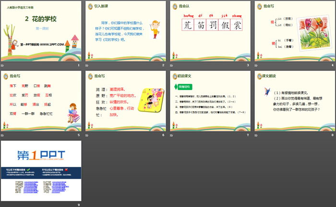Click slide number 1 label

point(79,65)
